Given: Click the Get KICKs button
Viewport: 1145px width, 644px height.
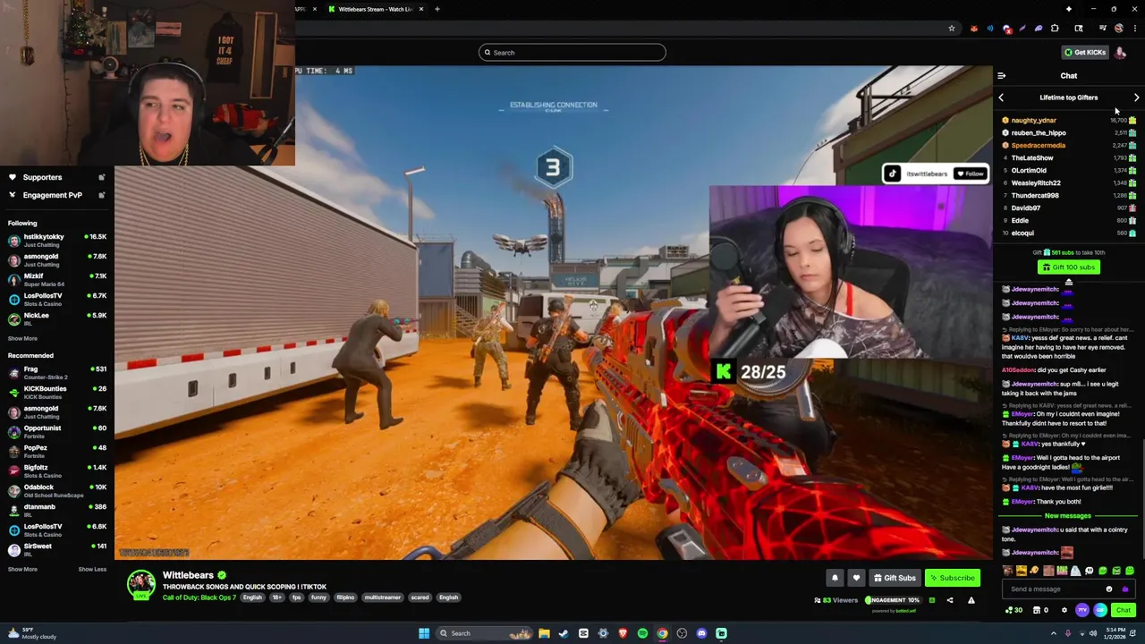Looking at the screenshot, I should (1084, 52).
